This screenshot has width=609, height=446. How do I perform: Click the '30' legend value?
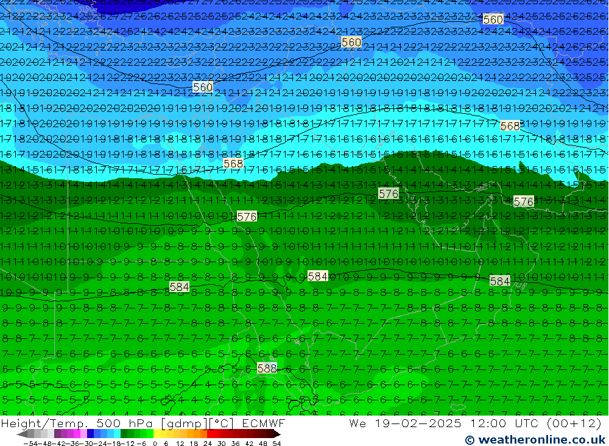point(222,444)
